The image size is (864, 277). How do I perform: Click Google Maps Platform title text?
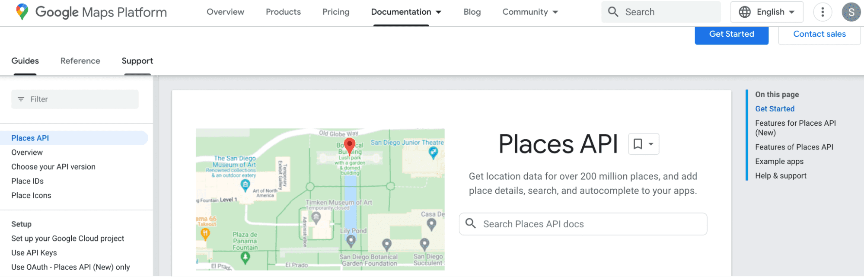101,12
